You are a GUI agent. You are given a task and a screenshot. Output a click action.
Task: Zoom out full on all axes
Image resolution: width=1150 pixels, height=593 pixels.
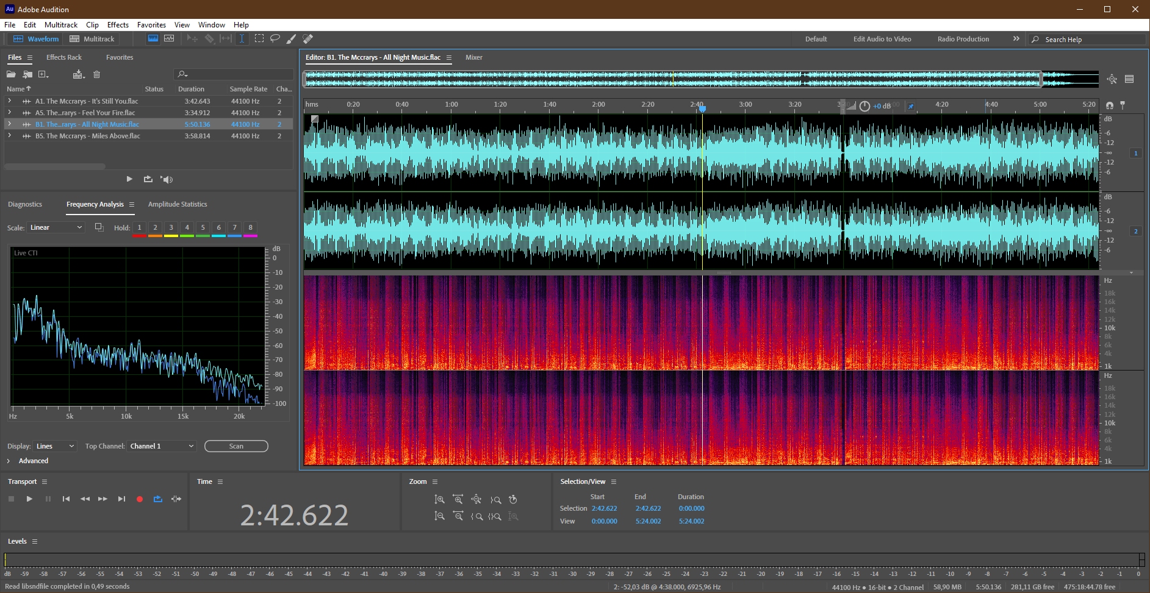coord(476,500)
